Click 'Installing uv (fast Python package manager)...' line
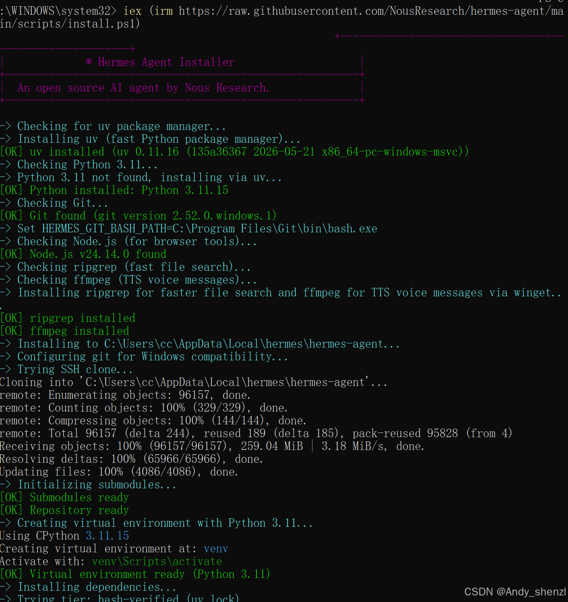 pyautogui.click(x=150, y=139)
